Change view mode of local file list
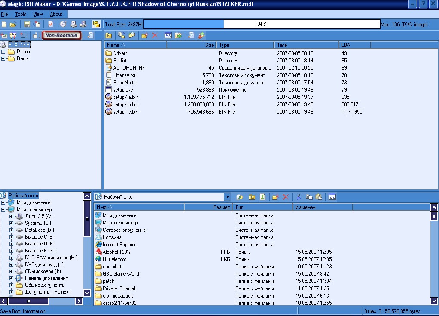Viewport: 439px width, 316px height. coord(332,197)
